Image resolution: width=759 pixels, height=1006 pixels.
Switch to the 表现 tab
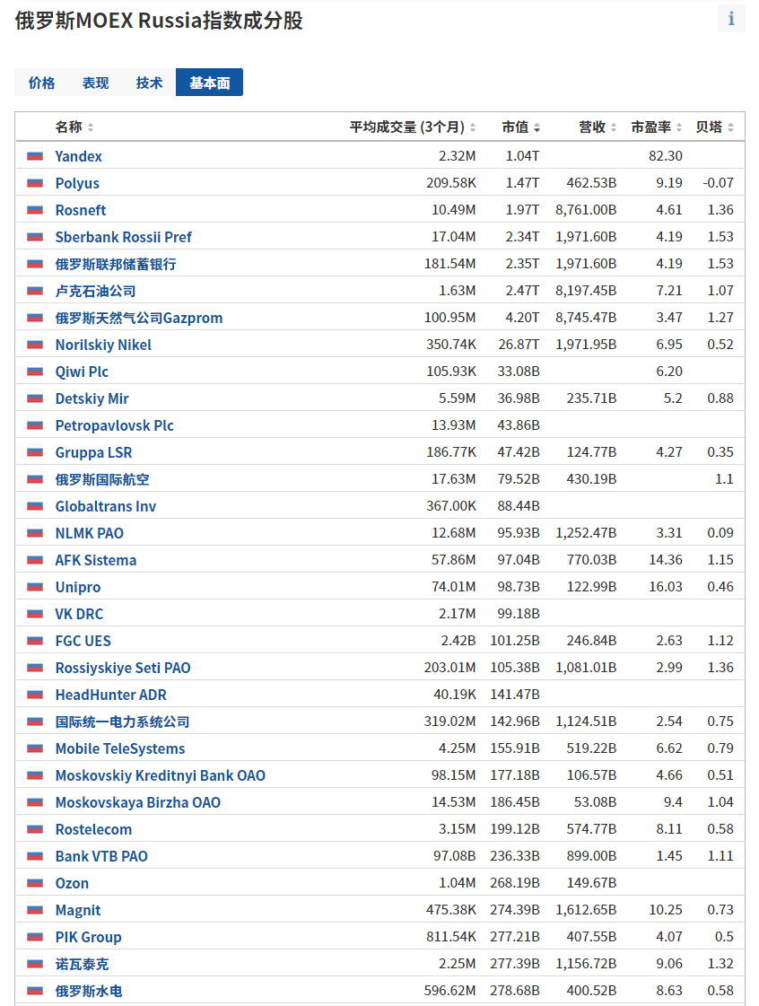point(96,83)
